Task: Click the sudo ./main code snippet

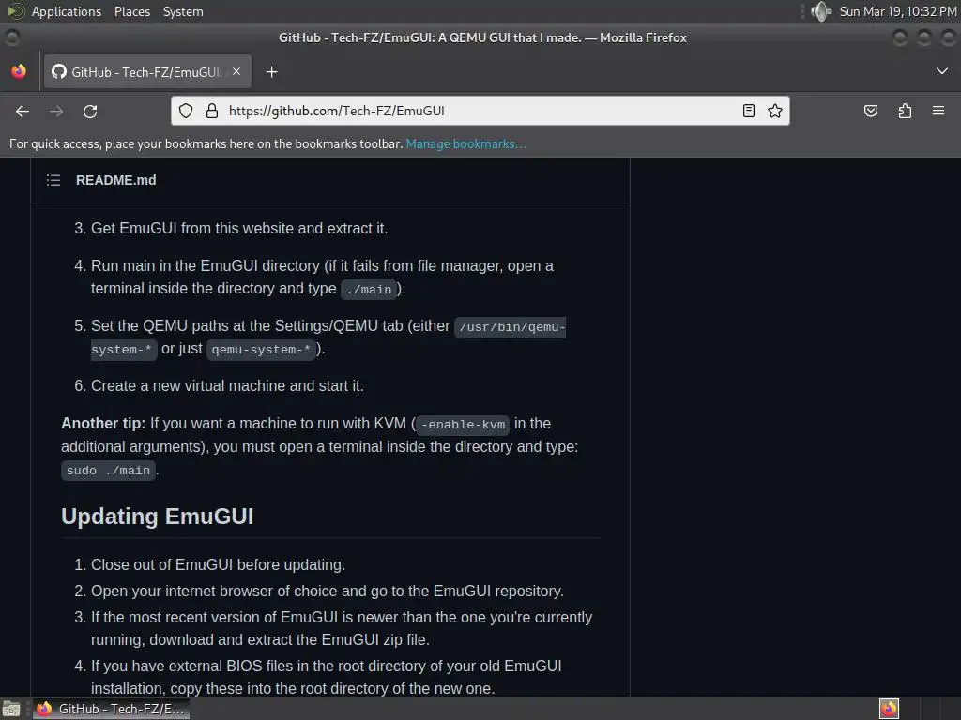Action: [108, 471]
